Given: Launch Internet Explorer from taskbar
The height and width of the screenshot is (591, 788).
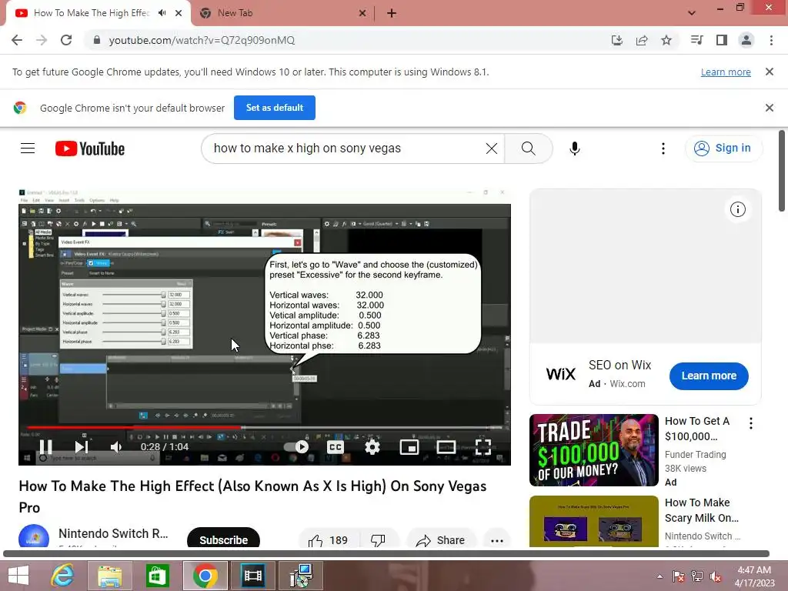Looking at the screenshot, I should (x=63, y=576).
